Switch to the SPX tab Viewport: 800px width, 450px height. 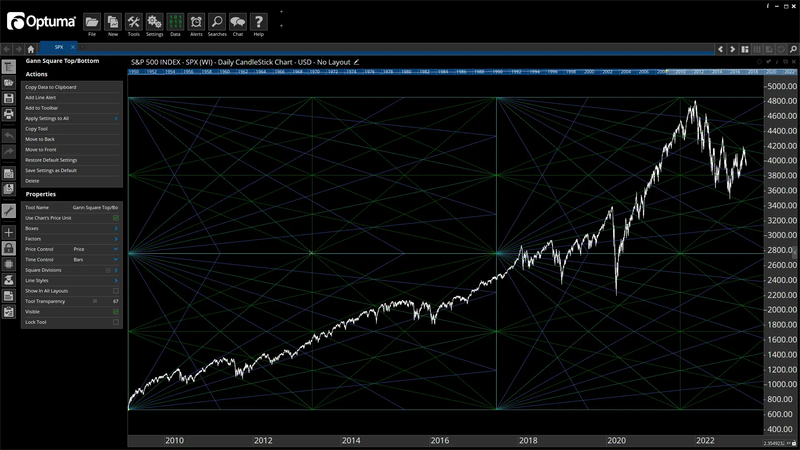pyautogui.click(x=59, y=47)
